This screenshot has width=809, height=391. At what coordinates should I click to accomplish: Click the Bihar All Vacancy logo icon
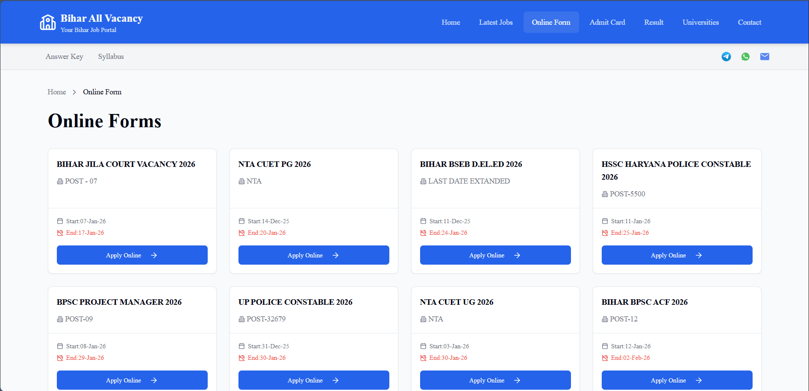tap(47, 23)
